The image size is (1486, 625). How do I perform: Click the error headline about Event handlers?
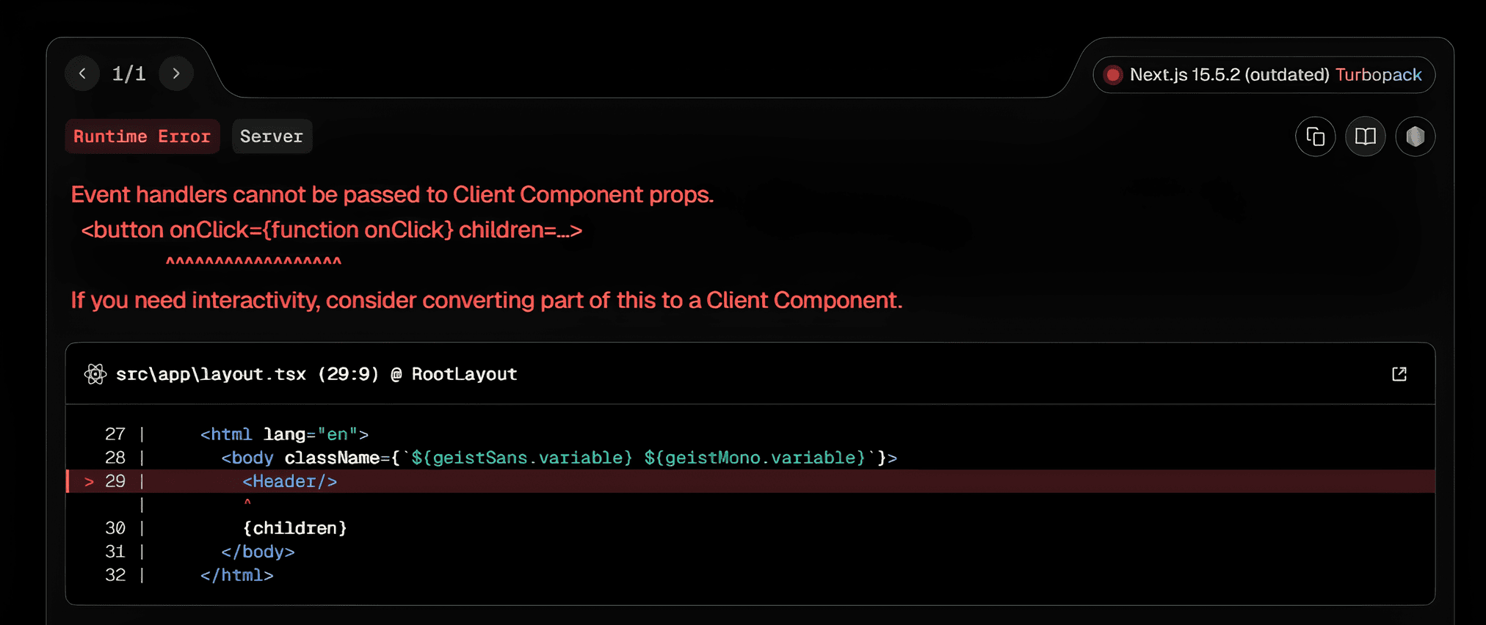[x=392, y=194]
